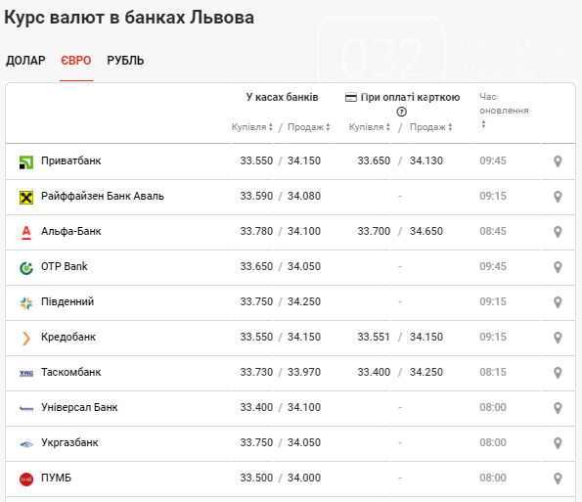Show Альфа-Банк branches via pin icon

[x=558, y=232]
